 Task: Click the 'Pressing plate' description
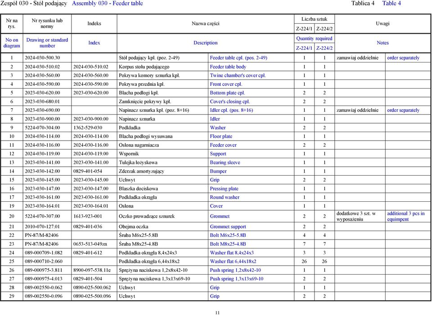point(224,189)
